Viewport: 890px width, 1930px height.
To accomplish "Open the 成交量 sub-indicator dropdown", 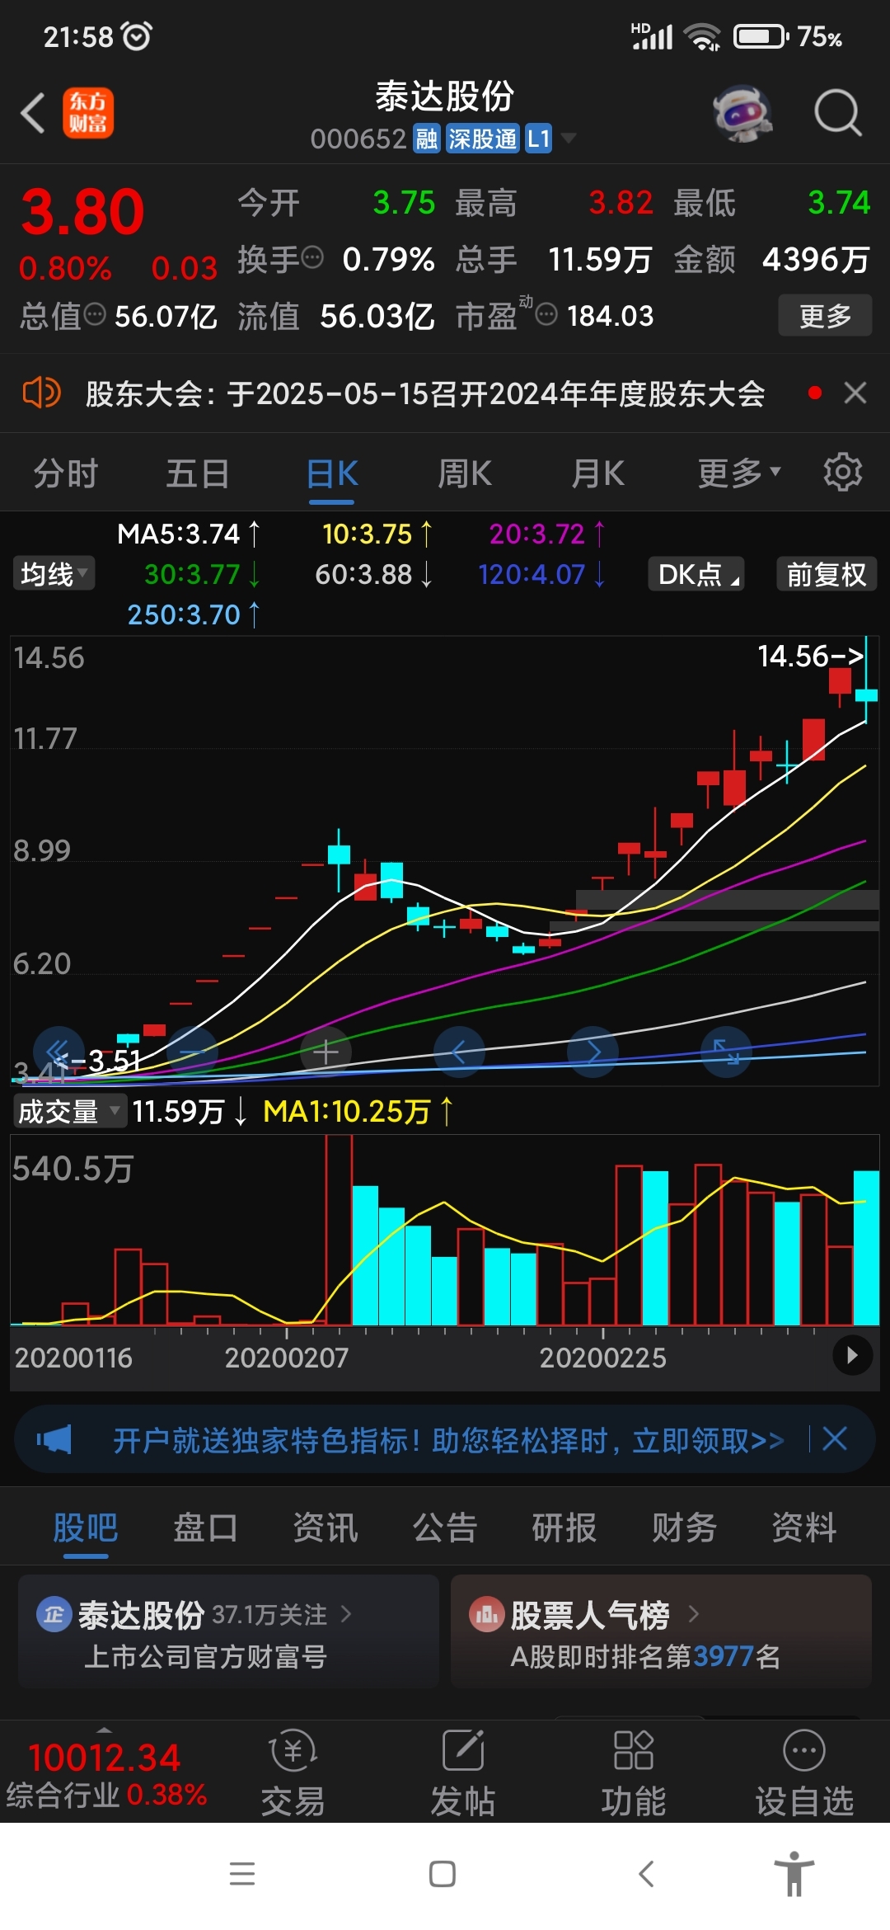I will click(x=69, y=1111).
